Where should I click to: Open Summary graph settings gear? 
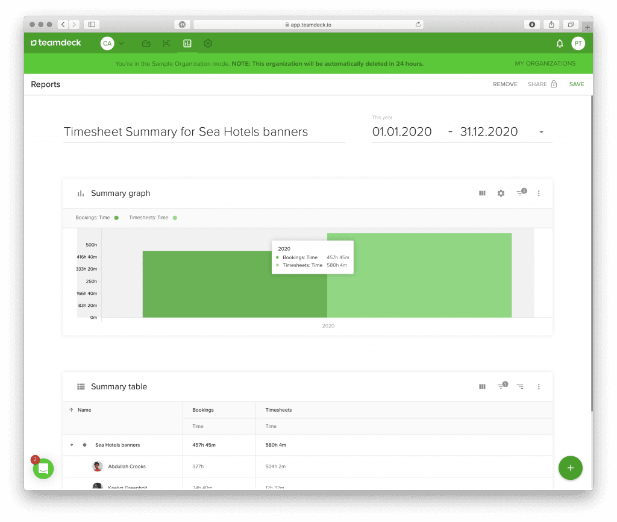pos(501,193)
